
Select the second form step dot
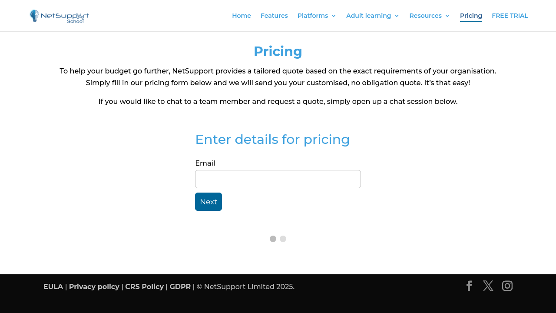[x=283, y=239]
